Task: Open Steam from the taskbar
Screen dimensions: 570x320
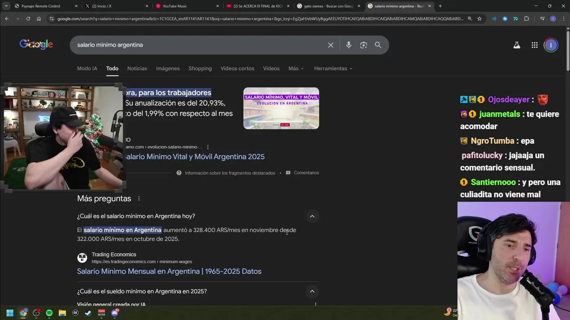Action: (88, 313)
